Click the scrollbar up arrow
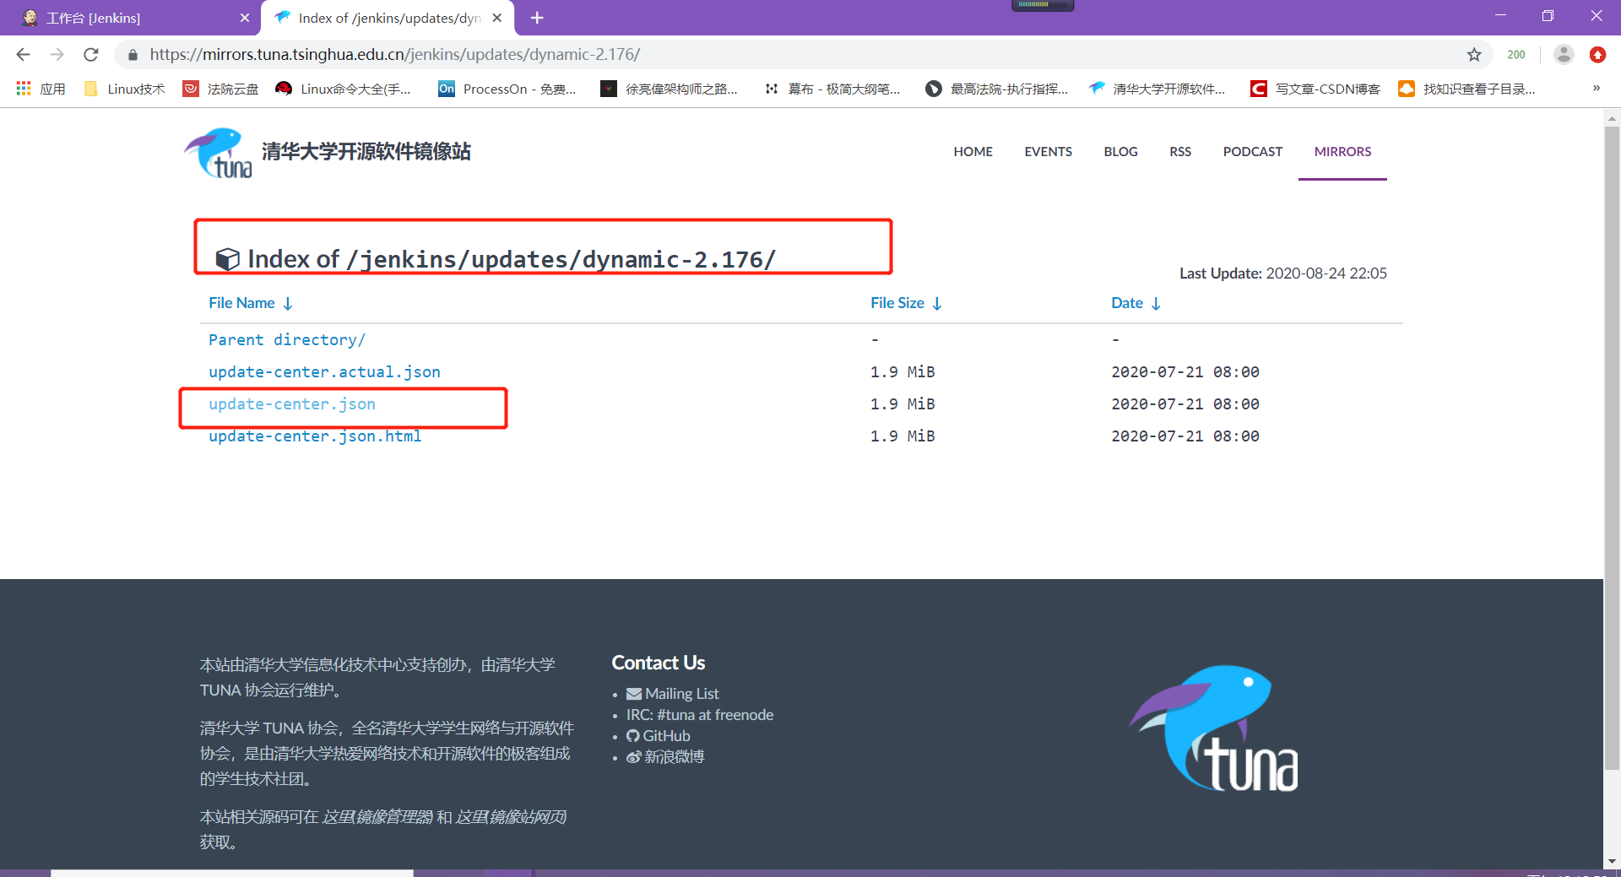Image resolution: width=1621 pixels, height=877 pixels. pyautogui.click(x=1612, y=118)
